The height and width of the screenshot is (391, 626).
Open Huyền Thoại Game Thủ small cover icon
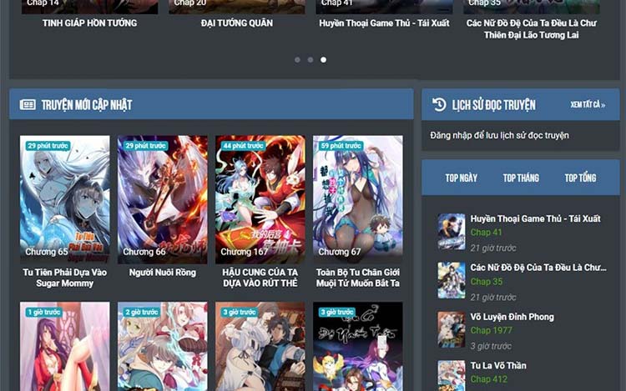click(x=452, y=232)
